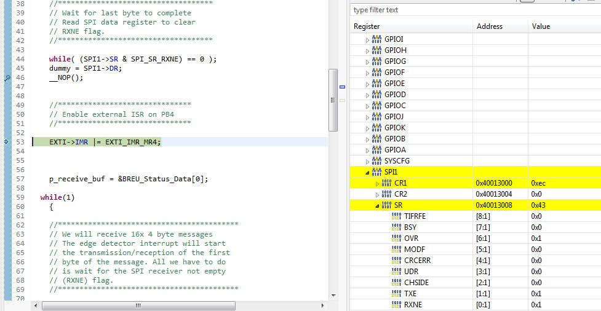Click the CR1 address 0x40013000
The height and width of the screenshot is (311, 601).
click(494, 183)
